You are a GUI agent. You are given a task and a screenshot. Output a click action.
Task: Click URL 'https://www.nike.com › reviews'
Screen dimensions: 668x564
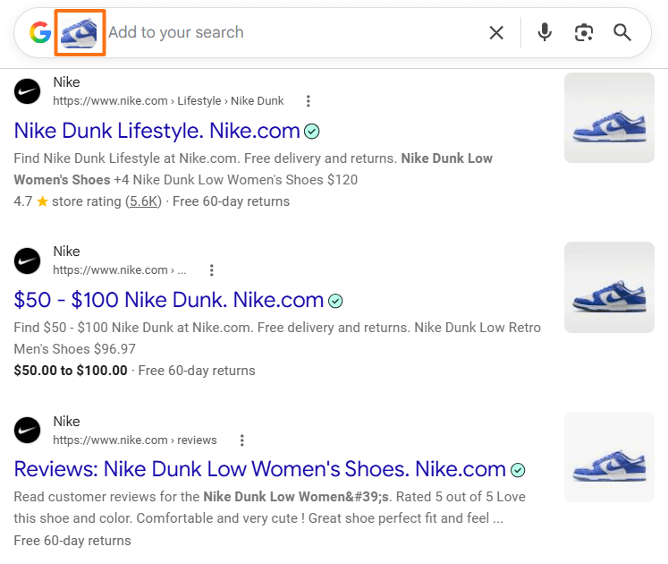point(135,440)
